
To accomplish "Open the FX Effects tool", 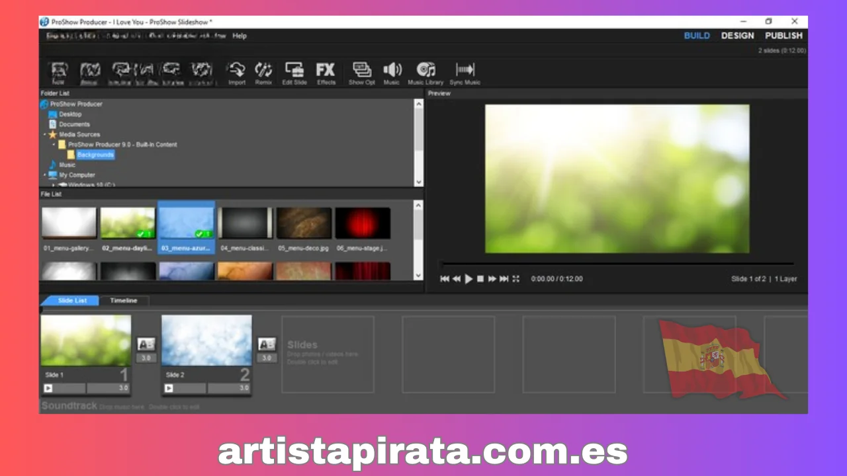I will (326, 73).
